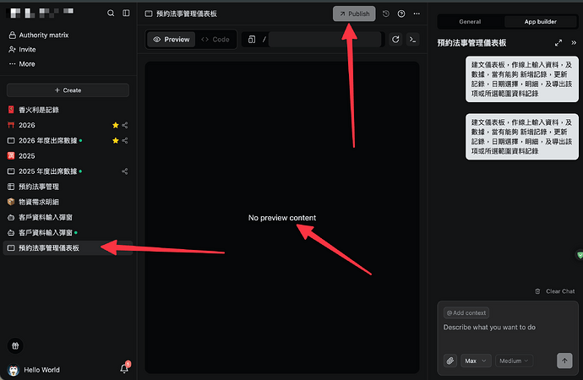Image resolution: width=583 pixels, height=380 pixels.
Task: Click the search icon in the sidebar header
Action: point(111,14)
